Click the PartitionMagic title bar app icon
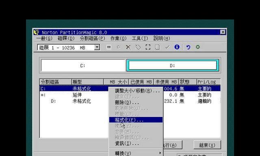Viewport: 260px width, 156px height. [36, 32]
